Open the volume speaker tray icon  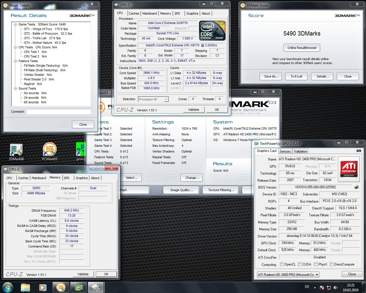335,288
